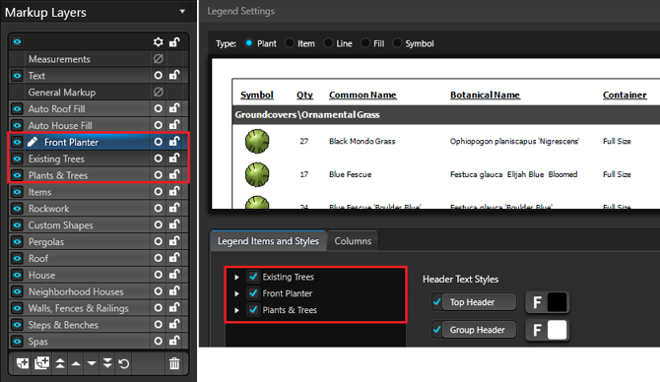Expand the Existing Trees legend item
This screenshot has height=382, width=660.
point(236,277)
